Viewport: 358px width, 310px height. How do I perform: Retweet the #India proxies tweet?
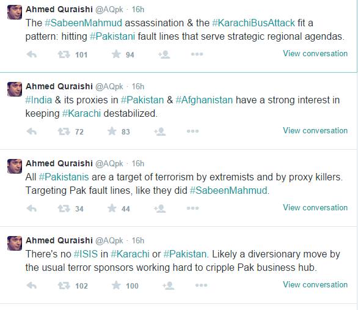point(64,131)
